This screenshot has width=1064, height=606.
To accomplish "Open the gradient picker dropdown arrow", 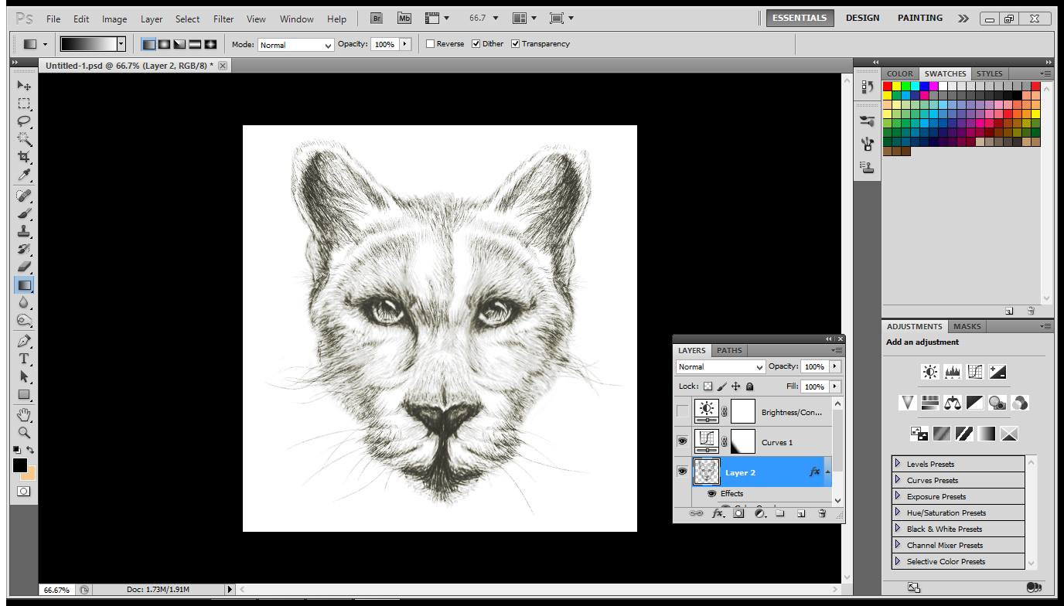I will 121,45.
